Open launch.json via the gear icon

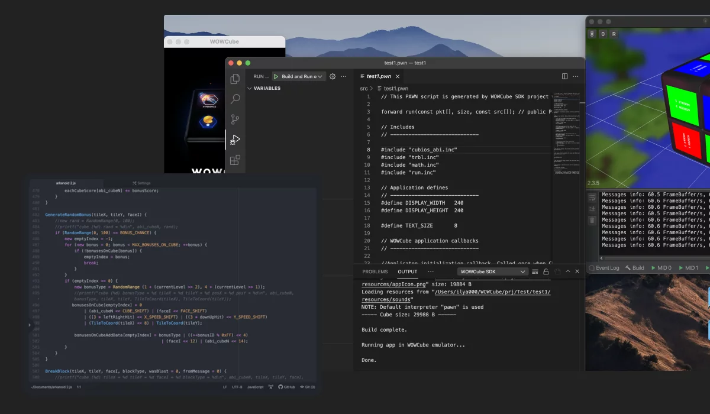(333, 76)
